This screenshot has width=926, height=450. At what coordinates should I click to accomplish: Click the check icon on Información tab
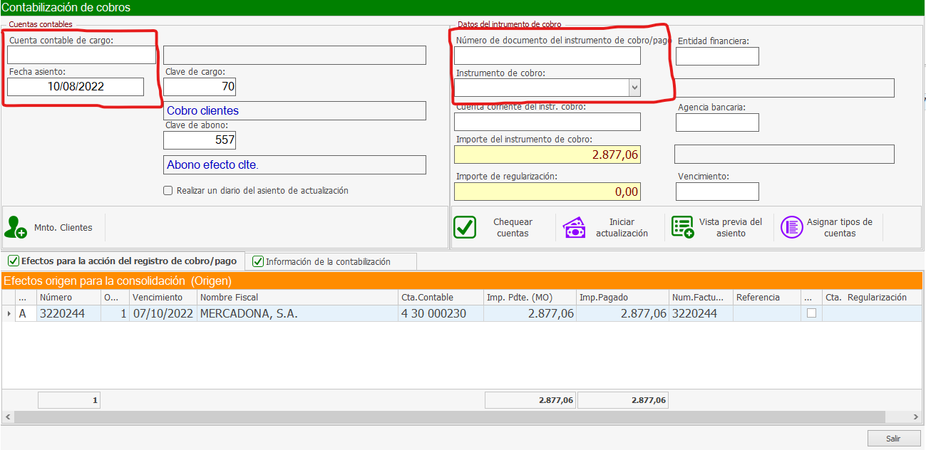click(x=258, y=261)
